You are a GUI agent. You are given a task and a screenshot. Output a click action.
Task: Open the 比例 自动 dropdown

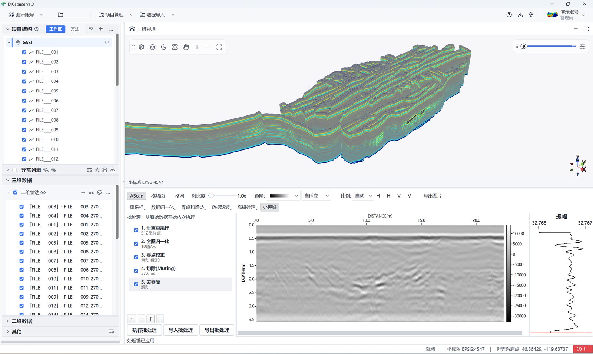[362, 196]
